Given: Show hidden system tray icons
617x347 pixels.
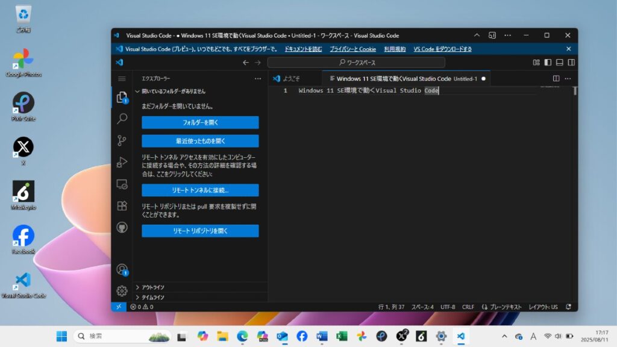Looking at the screenshot, I should point(504,336).
